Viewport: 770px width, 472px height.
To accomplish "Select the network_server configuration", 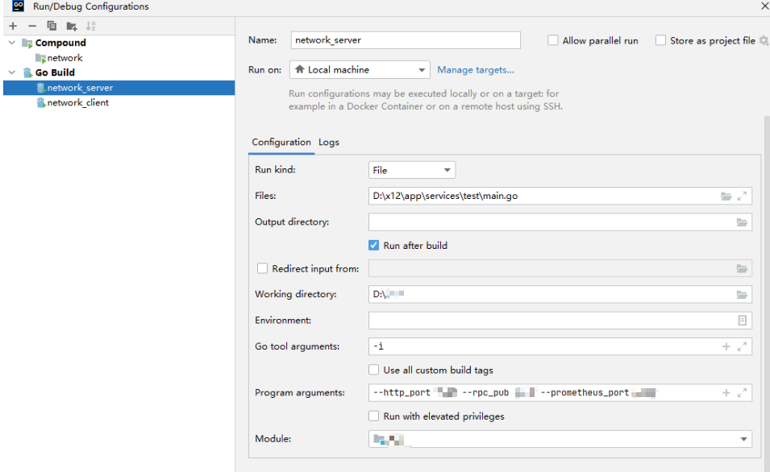I will (x=119, y=88).
